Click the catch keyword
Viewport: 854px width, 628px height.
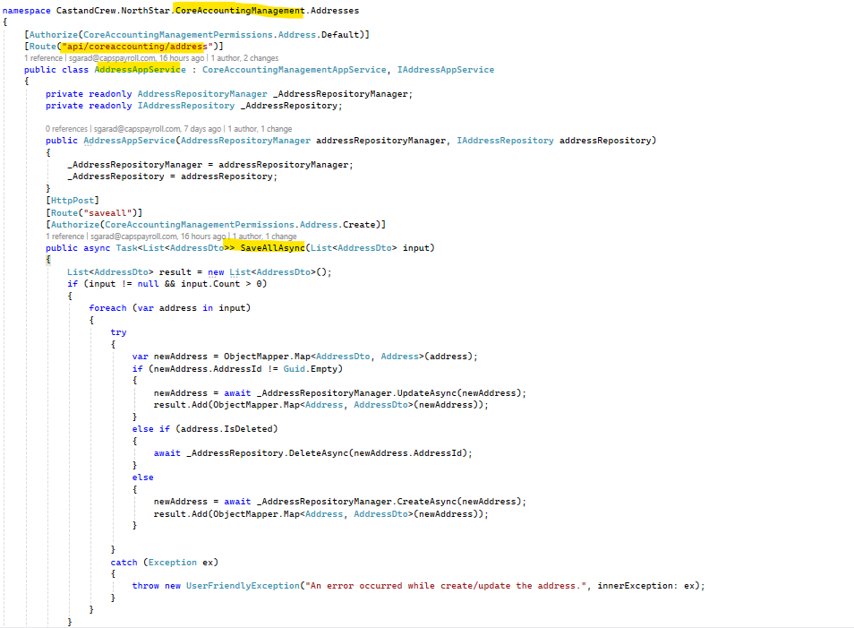pyautogui.click(x=124, y=562)
